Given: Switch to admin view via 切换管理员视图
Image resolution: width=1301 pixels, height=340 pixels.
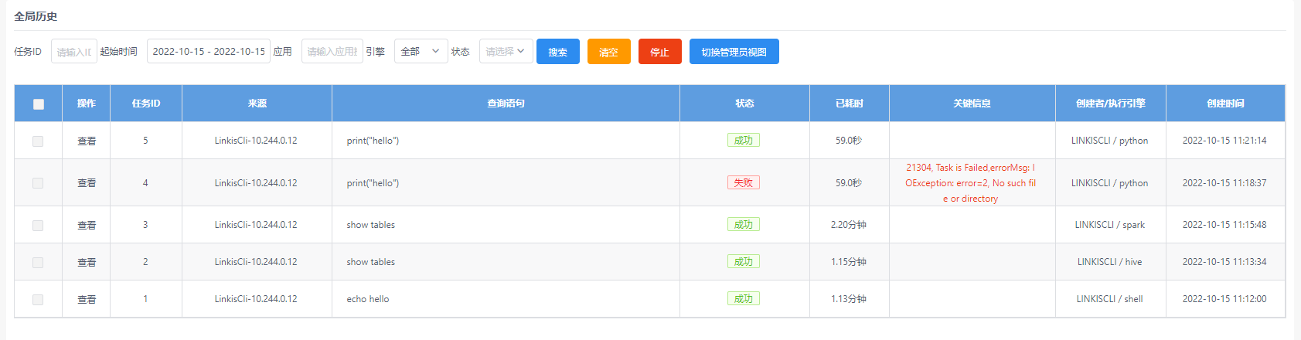Looking at the screenshot, I should click(x=734, y=52).
